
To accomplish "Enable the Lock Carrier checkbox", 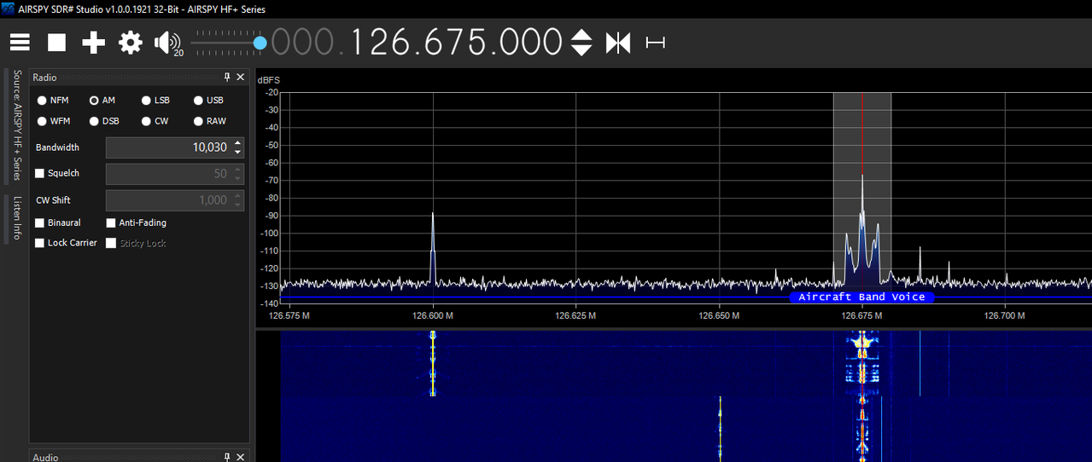I will click(39, 243).
